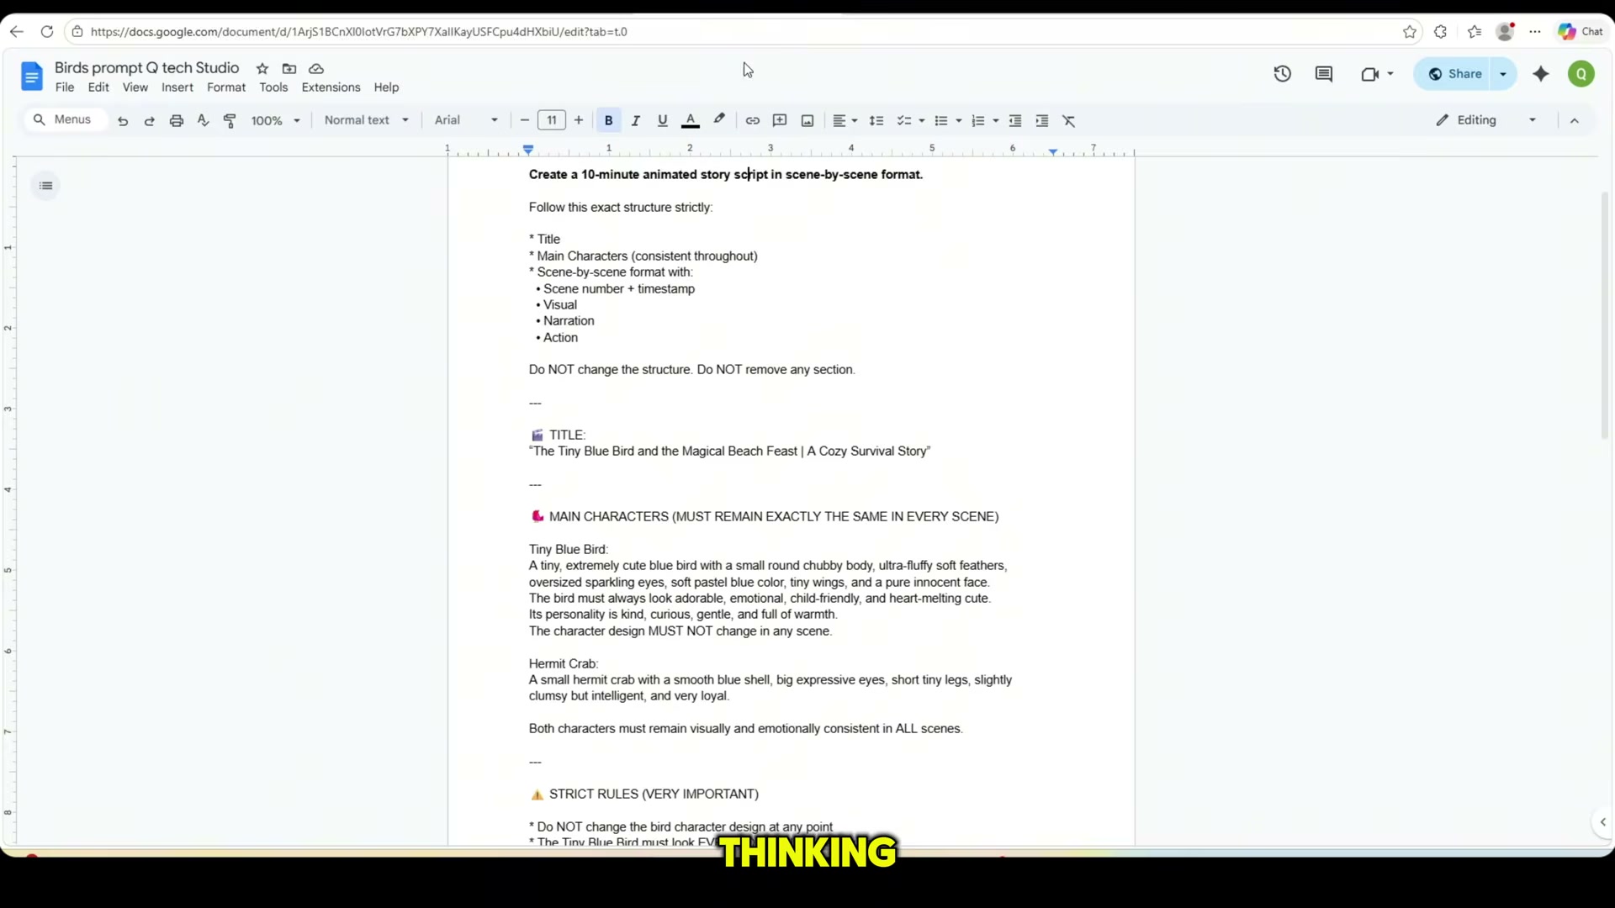
Task: Bookmark this page with star
Action: [x=1410, y=32]
